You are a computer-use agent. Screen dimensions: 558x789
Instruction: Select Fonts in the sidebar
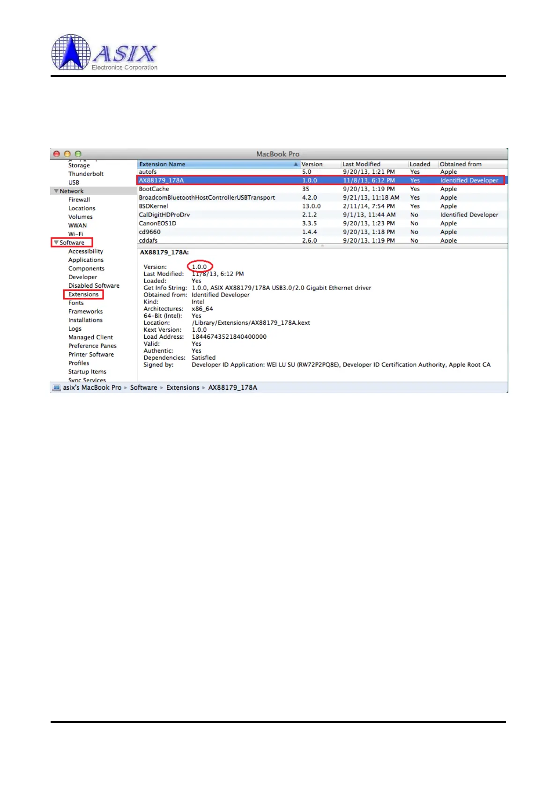76,303
